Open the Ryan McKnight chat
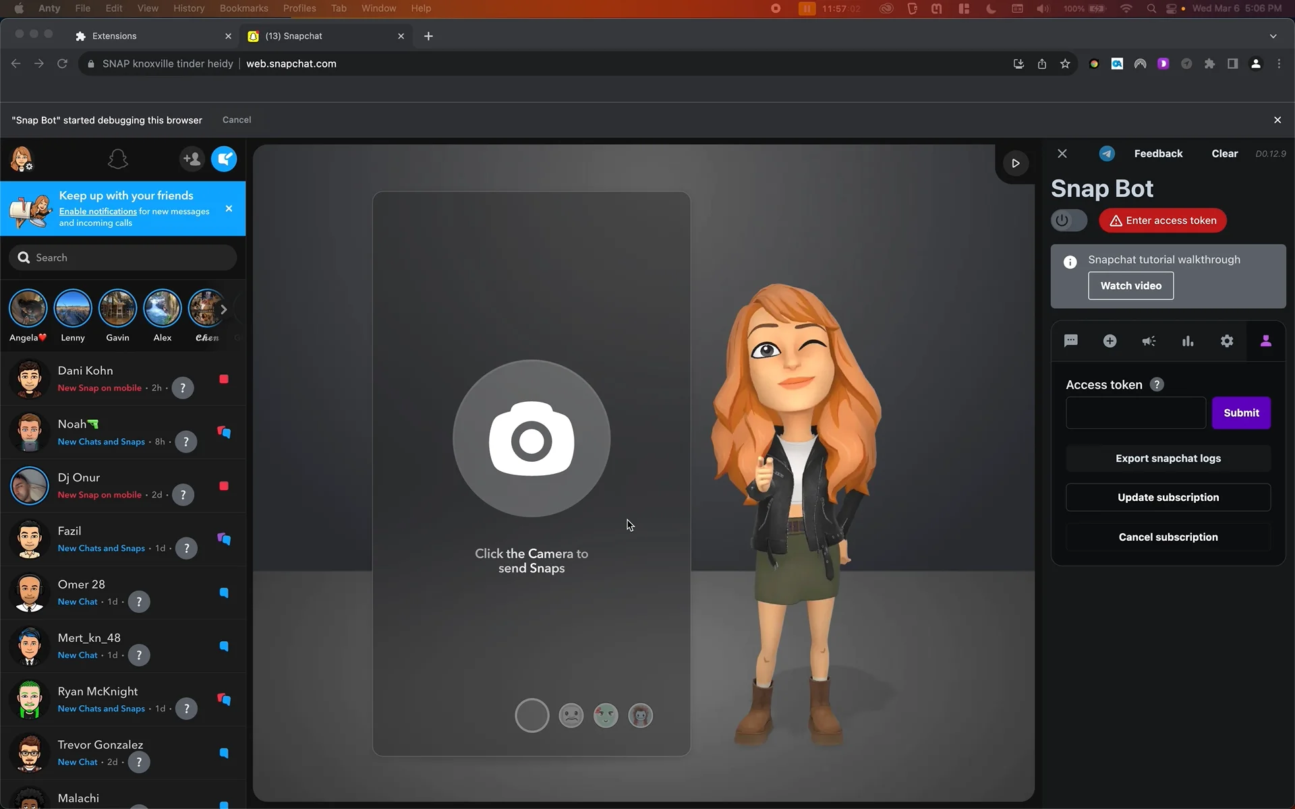The width and height of the screenshot is (1295, 809). point(123,699)
